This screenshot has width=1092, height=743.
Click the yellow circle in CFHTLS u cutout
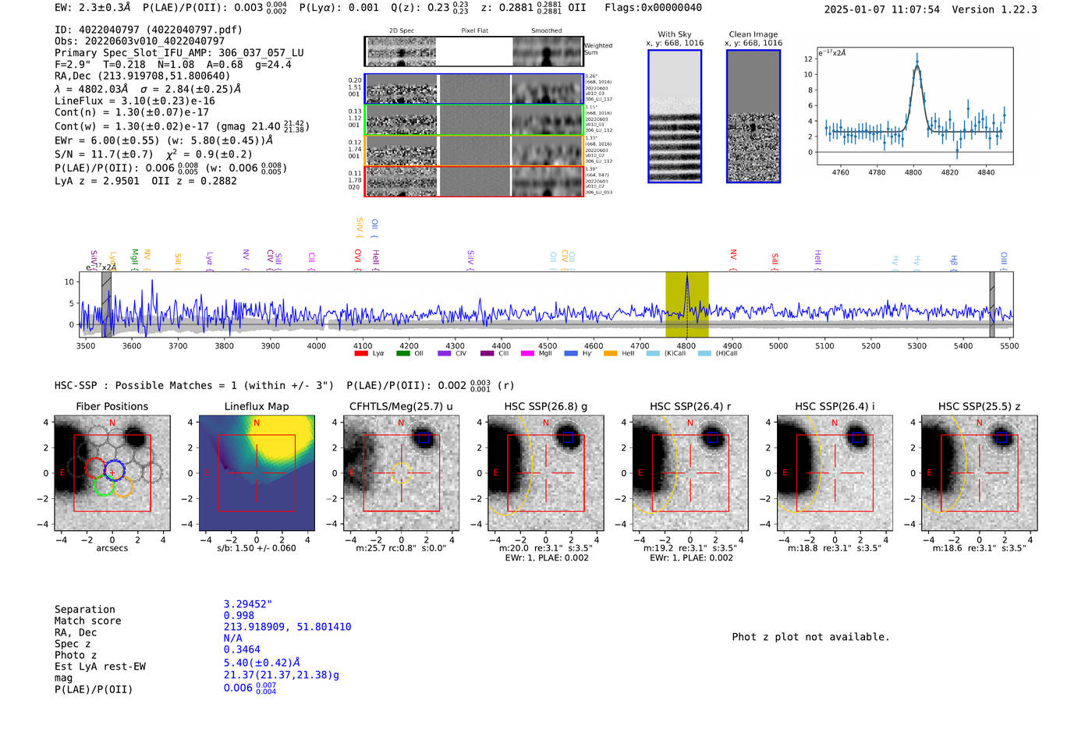401,472
